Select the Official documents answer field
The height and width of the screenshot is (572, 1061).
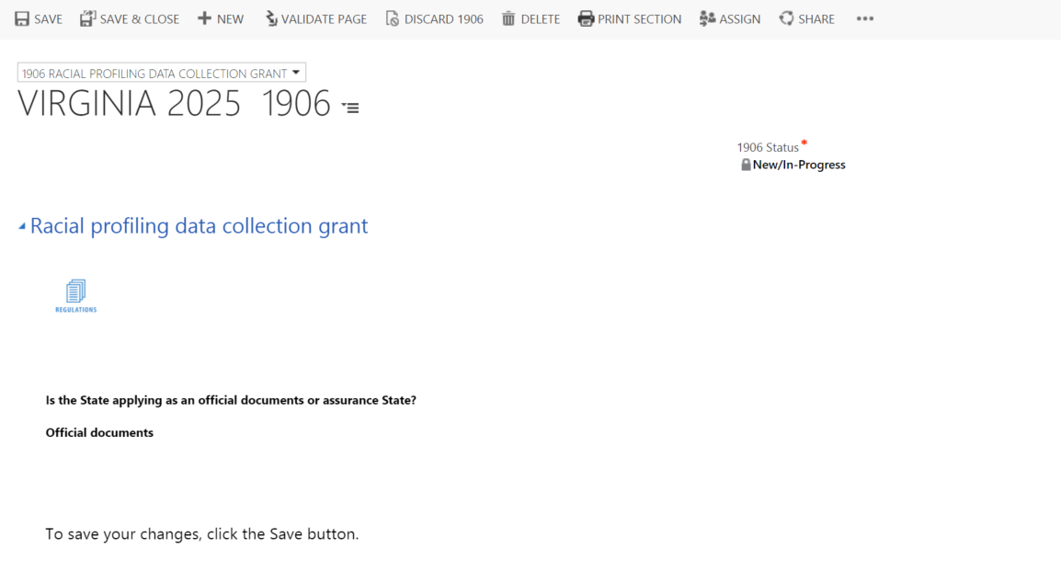point(99,433)
